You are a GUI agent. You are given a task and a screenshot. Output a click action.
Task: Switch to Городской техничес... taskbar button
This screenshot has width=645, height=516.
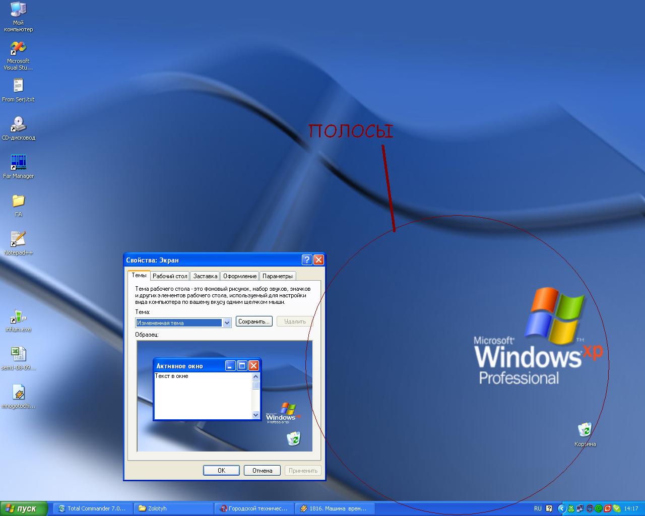pos(254,508)
